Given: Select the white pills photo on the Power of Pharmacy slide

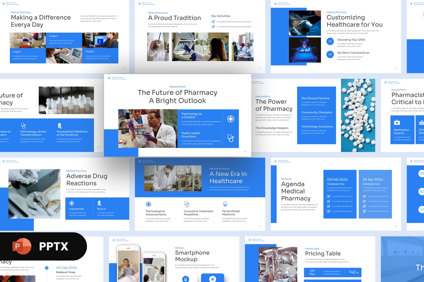Looking at the screenshot, I should pyautogui.click(x=358, y=115).
